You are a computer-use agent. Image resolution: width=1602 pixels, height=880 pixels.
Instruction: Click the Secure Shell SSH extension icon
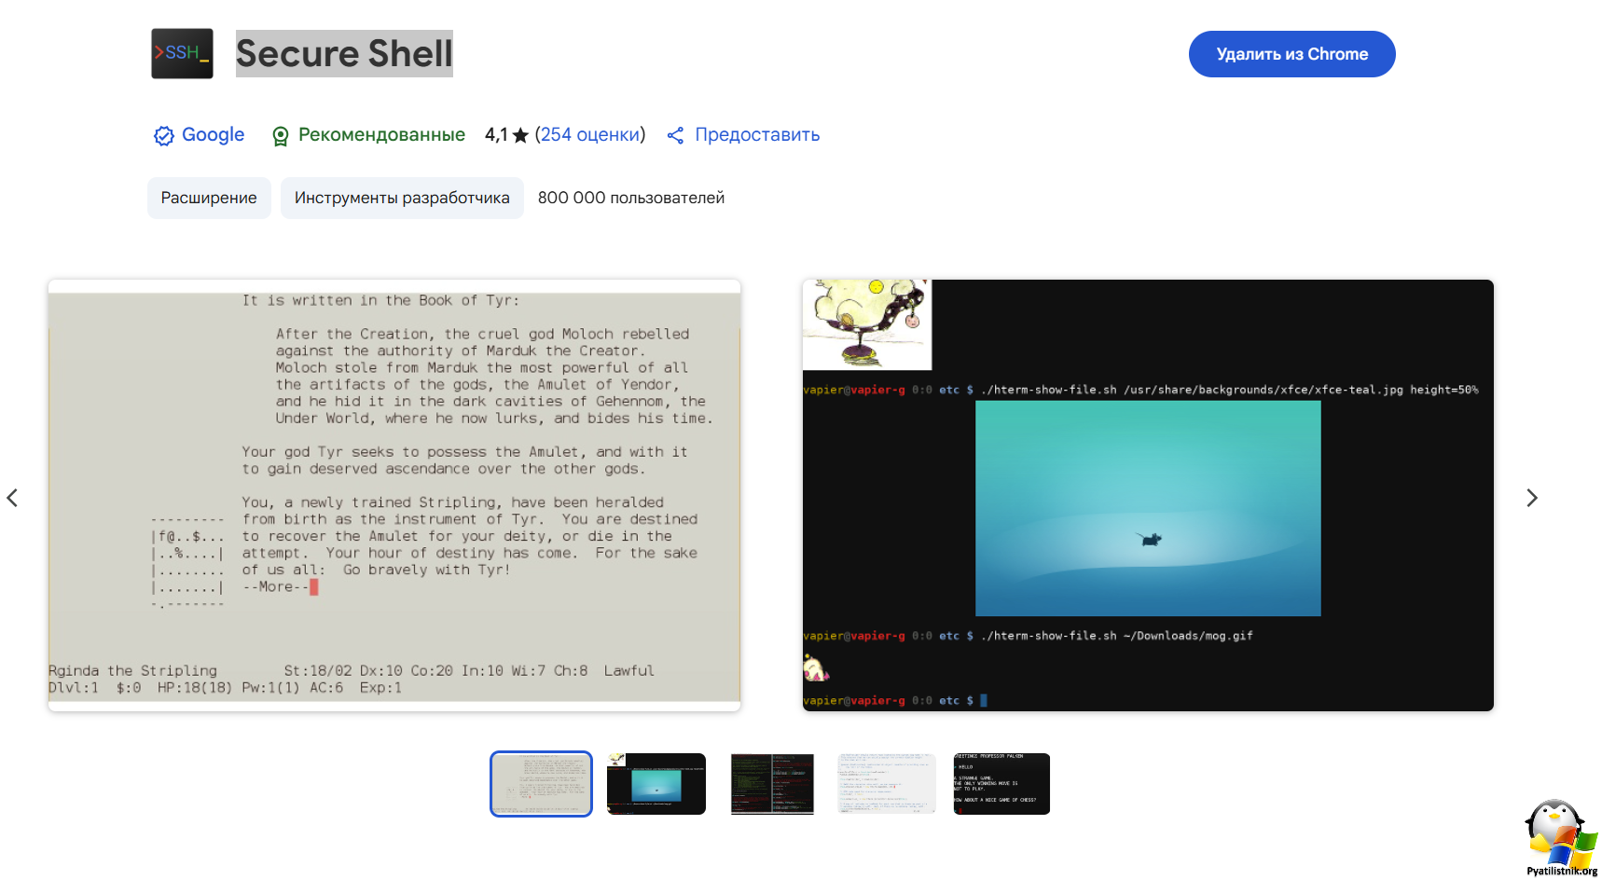pyautogui.click(x=182, y=53)
